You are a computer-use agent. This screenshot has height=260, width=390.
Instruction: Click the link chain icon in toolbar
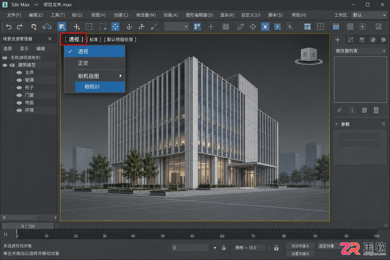(47, 27)
